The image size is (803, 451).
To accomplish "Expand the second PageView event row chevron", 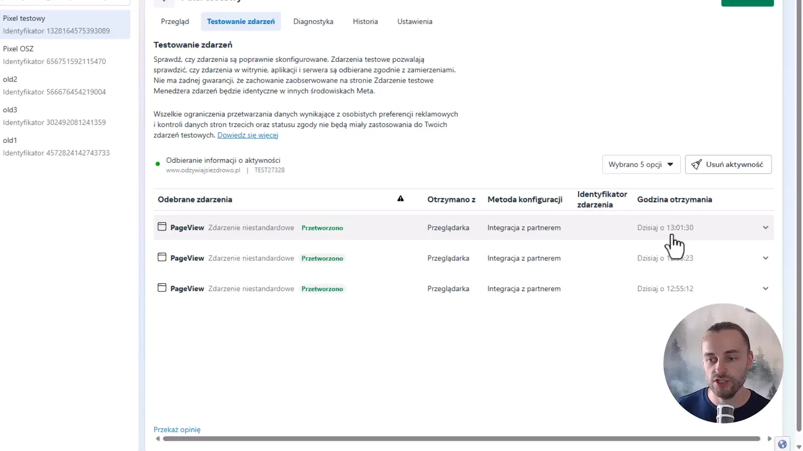I will point(765,258).
